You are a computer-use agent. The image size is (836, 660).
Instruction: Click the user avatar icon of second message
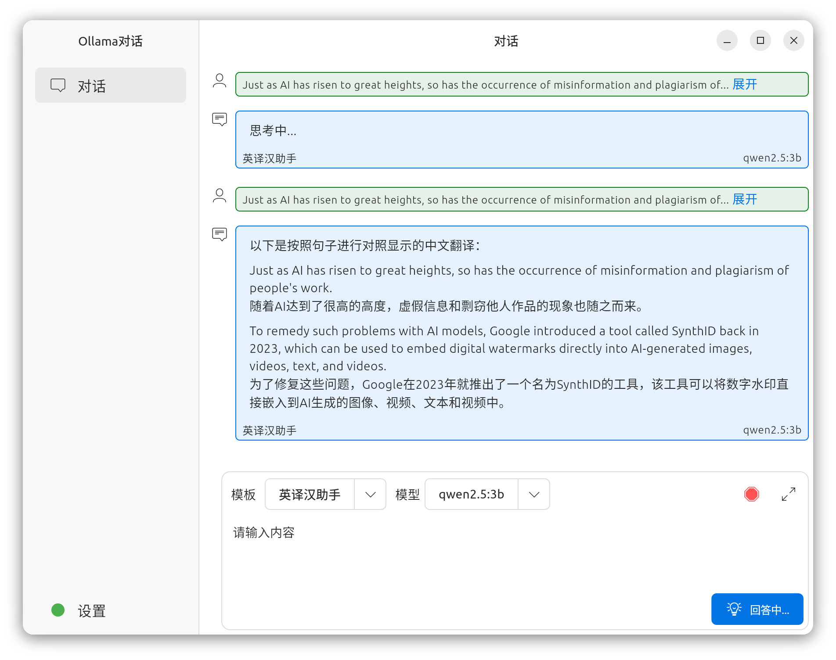coord(220,196)
